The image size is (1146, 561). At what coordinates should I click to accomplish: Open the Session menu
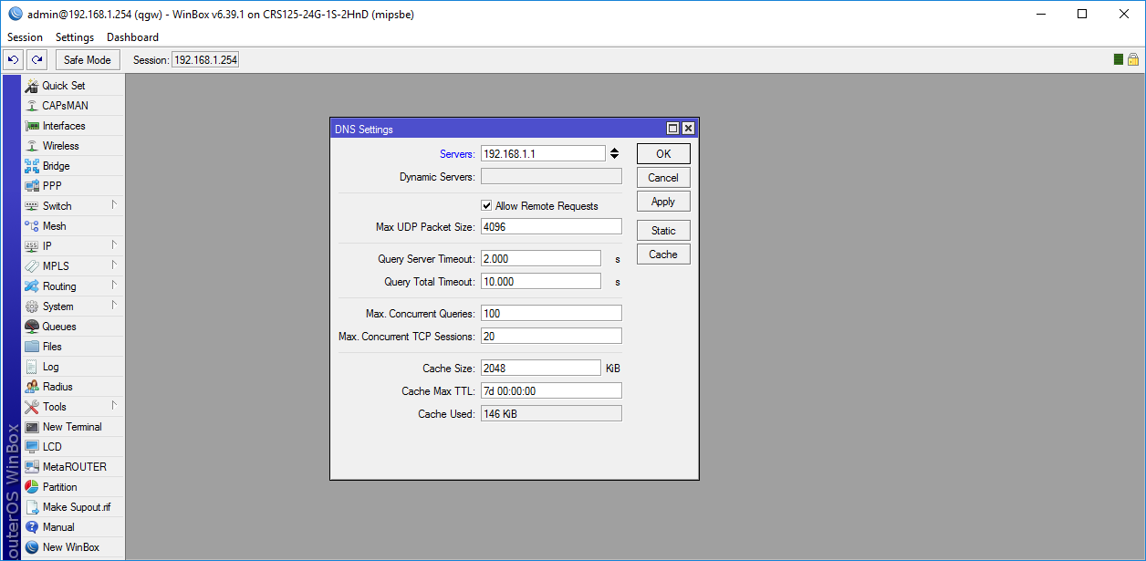pyautogui.click(x=25, y=37)
